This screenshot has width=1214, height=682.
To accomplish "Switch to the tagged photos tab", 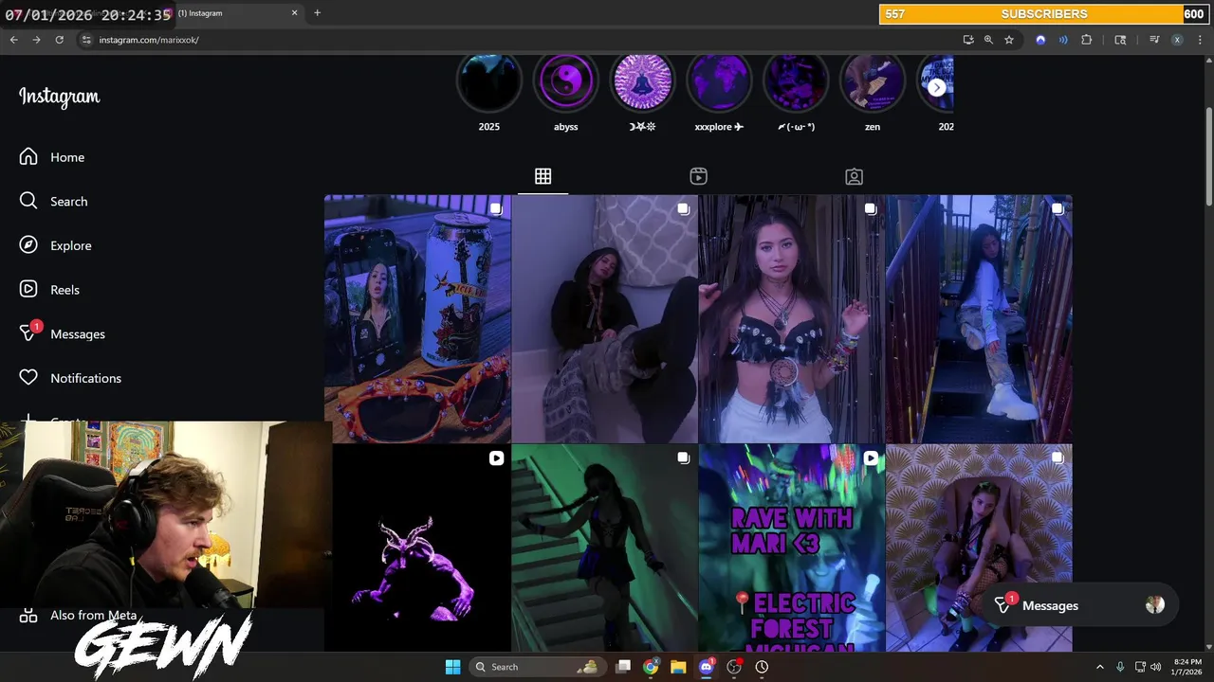I will (x=854, y=176).
